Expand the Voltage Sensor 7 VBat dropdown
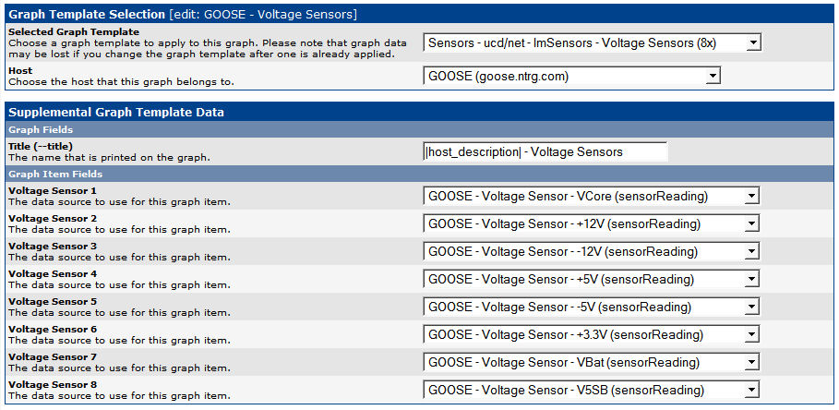 pos(592,362)
